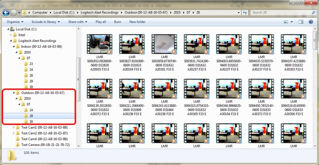Image resolution: width=319 pixels, height=165 pixels.
Task: Select video thumbnail LMR S094107.4233880
Action: [294, 44]
